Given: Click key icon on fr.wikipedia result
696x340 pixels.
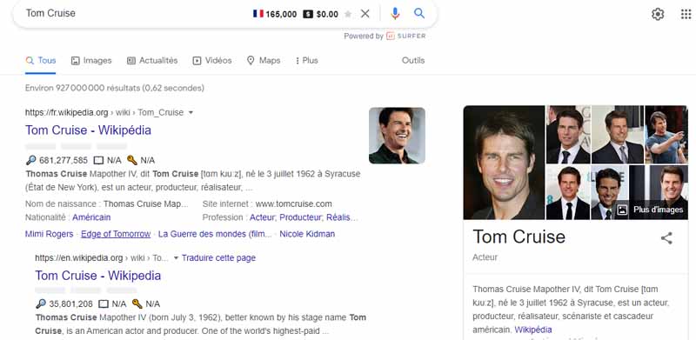Looking at the screenshot, I should click(x=132, y=160).
